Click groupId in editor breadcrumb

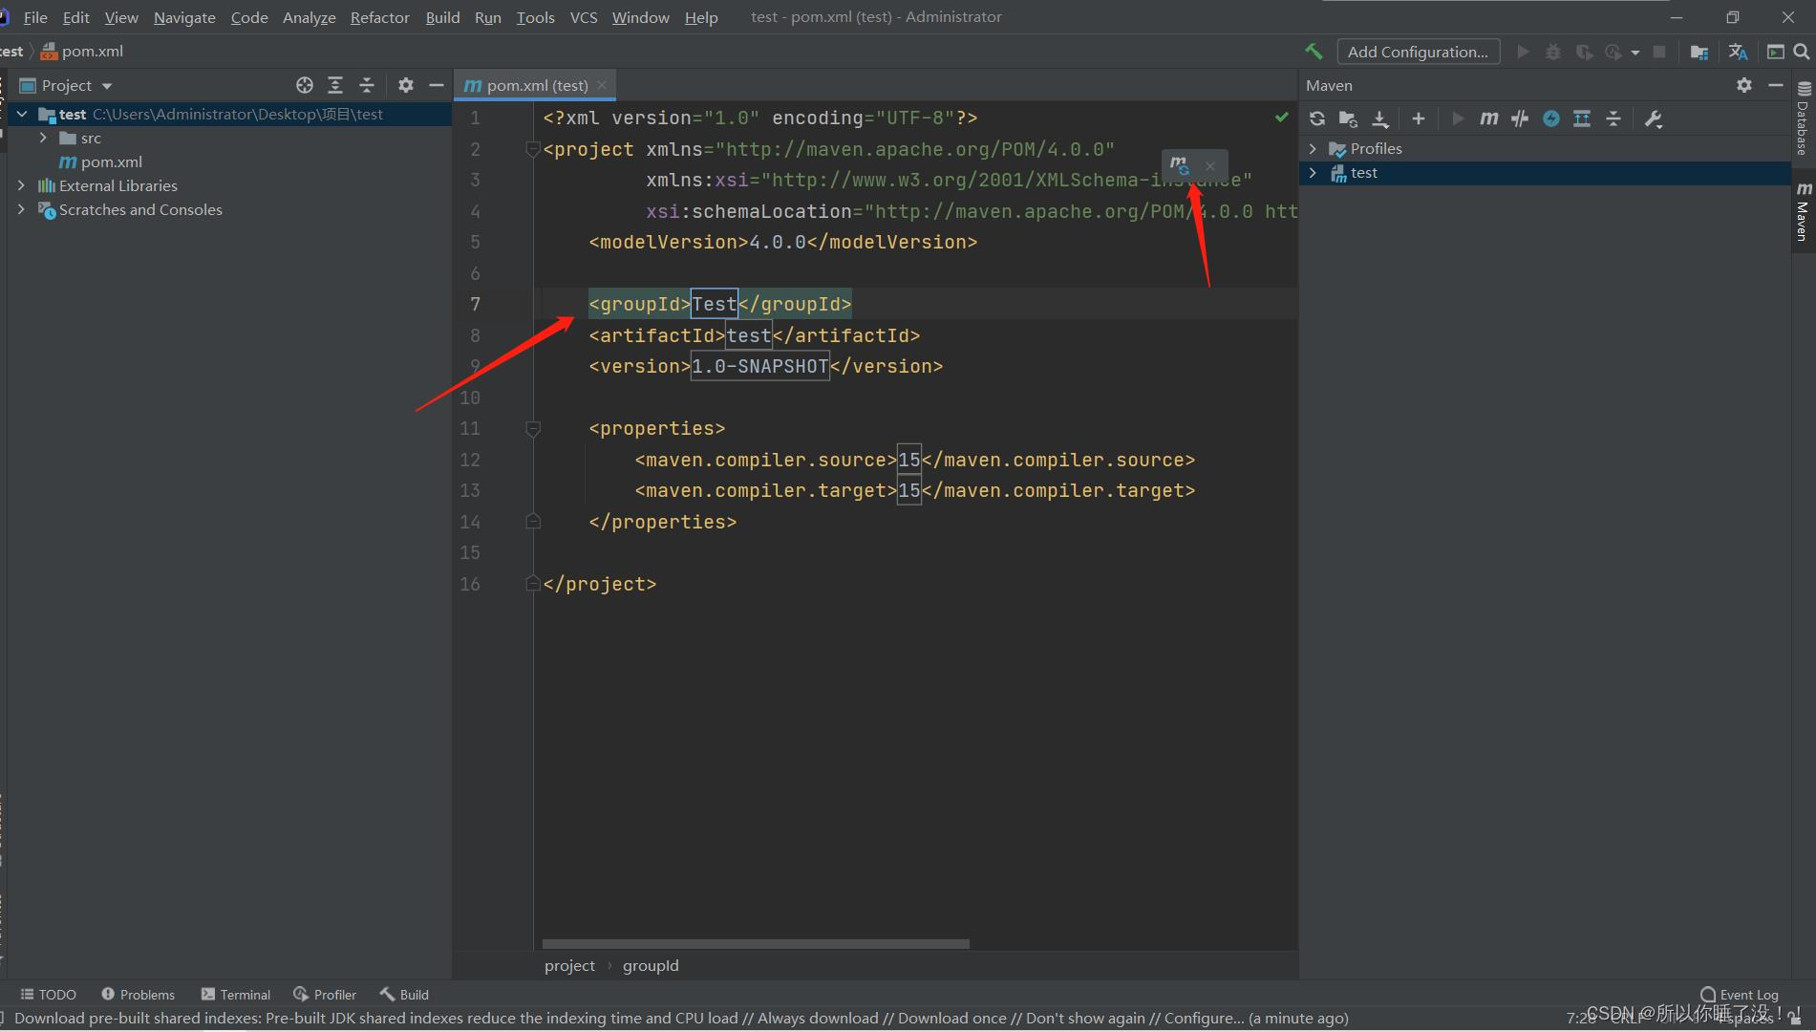pyautogui.click(x=651, y=965)
